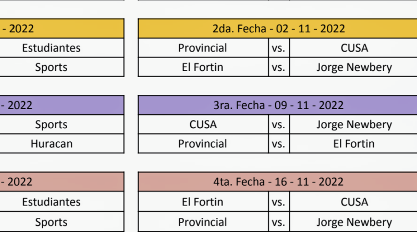Click CUSA cell in the 4ta. Fecha table
Image resolution: width=417 pixels, height=232 pixels.
coord(354,202)
